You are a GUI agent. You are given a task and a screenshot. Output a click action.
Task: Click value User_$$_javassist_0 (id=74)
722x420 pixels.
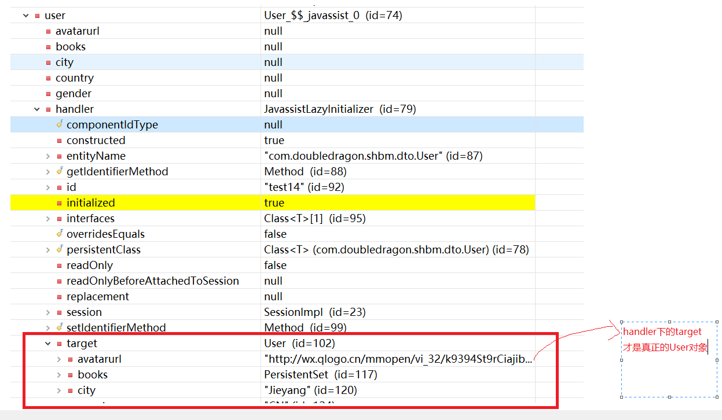point(333,16)
